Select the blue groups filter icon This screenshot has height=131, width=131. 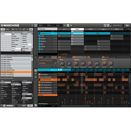point(17,29)
